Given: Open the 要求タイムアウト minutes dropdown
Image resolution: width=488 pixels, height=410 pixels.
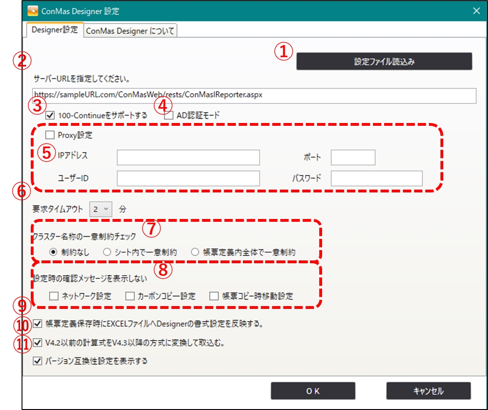Looking at the screenshot, I should 101,209.
